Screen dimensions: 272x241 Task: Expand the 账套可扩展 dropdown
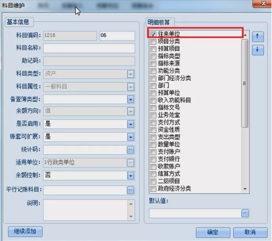130,137
